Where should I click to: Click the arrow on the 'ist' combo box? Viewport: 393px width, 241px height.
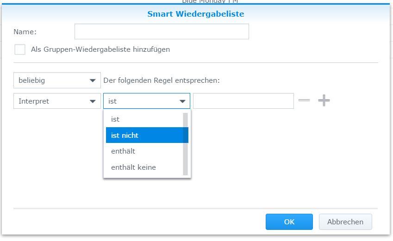pos(182,101)
